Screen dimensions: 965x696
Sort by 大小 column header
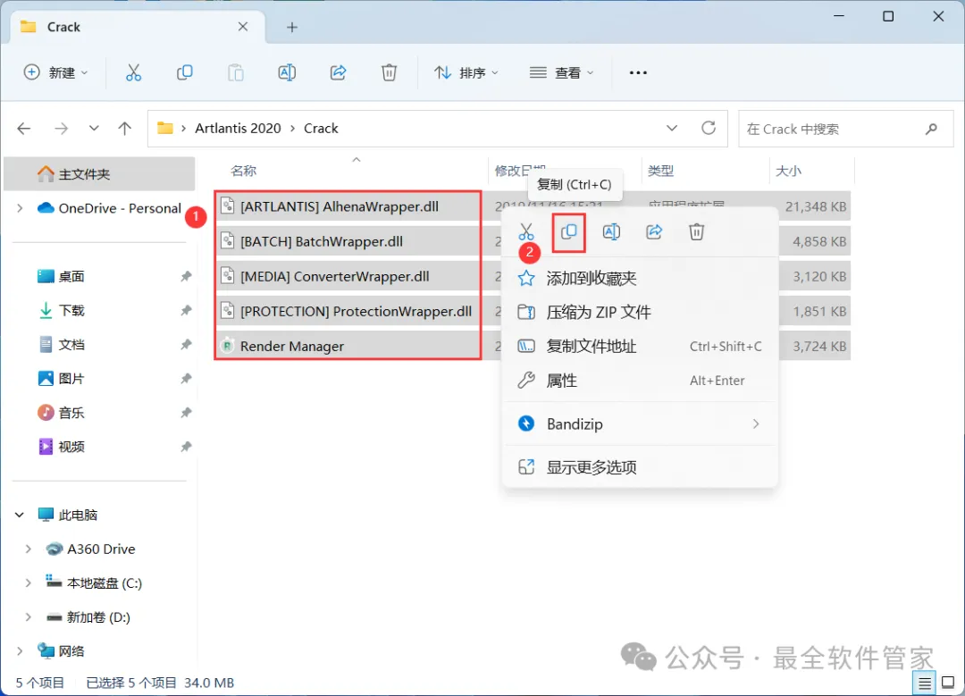tap(788, 171)
